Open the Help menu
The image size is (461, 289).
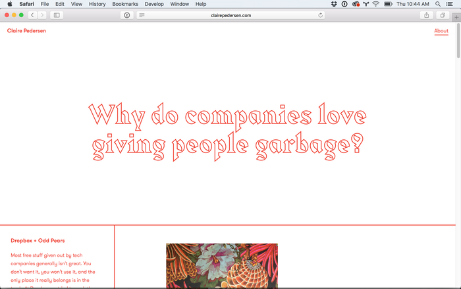click(201, 4)
